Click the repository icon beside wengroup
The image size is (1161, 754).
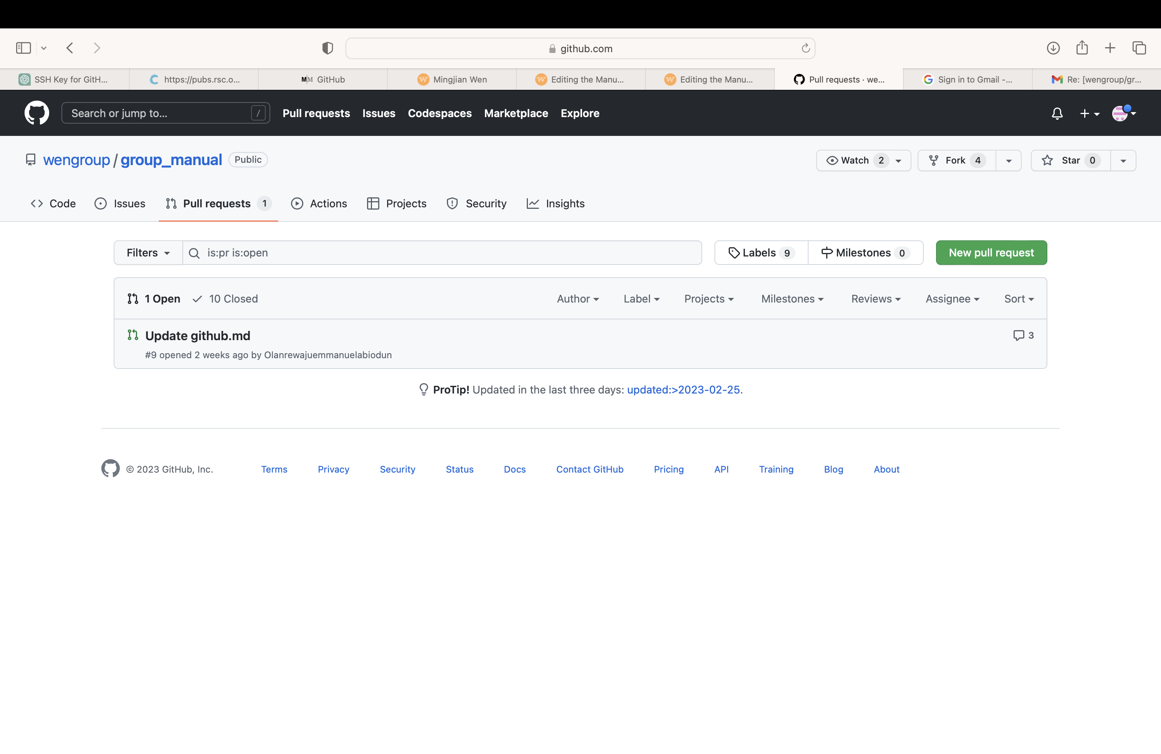(31, 160)
